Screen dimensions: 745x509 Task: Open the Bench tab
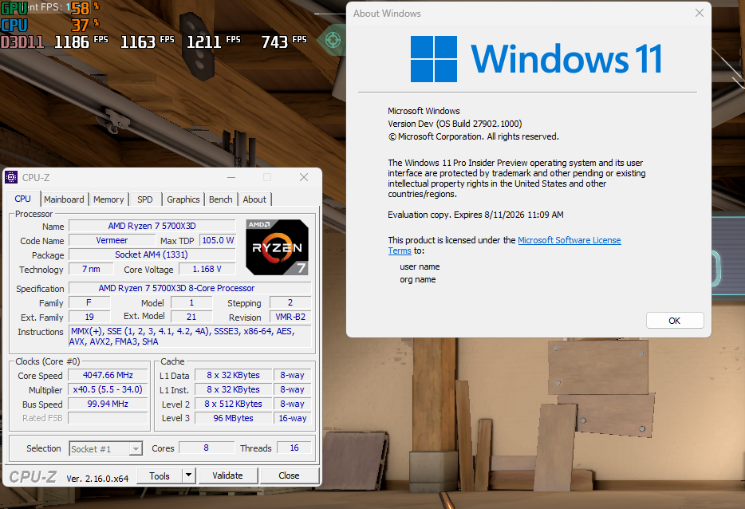point(221,199)
